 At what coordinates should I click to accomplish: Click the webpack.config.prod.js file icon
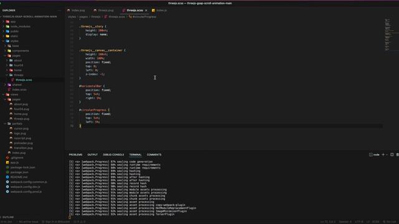click(7, 192)
